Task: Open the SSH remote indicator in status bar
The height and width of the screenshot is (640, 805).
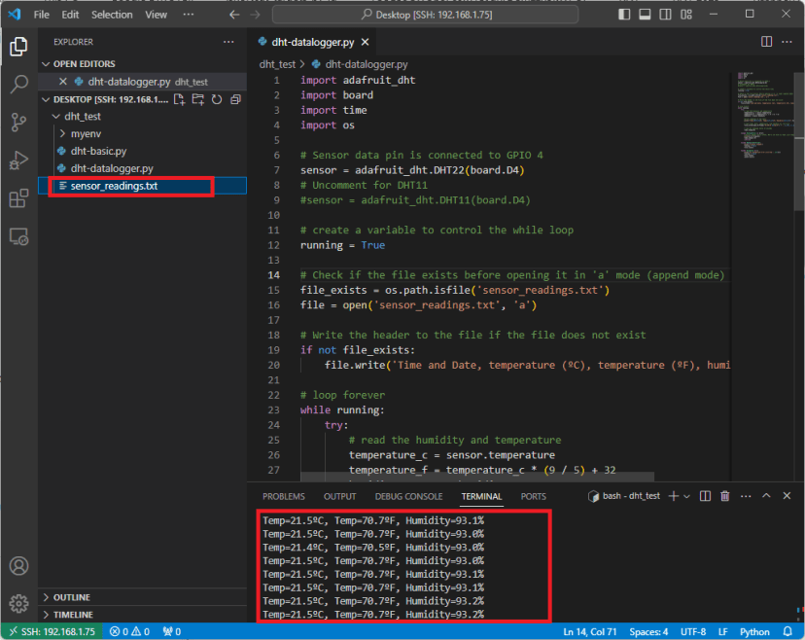Action: tap(51, 631)
